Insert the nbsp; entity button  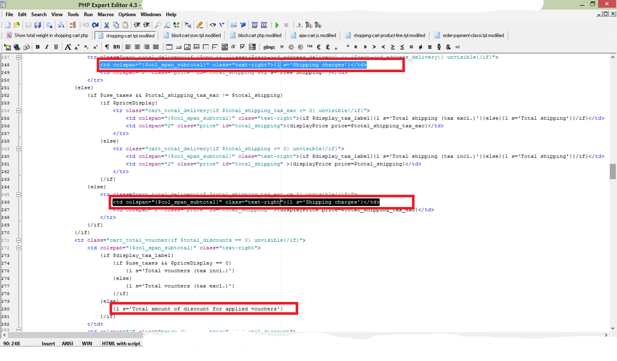point(269,47)
